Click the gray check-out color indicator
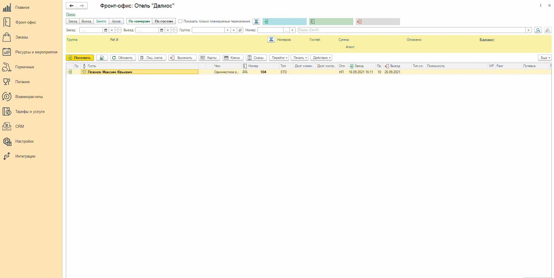Image resolution: width=554 pixels, height=278 pixels. pyautogui.click(x=378, y=22)
